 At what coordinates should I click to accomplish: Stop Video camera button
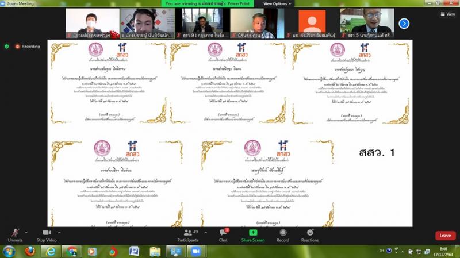point(47,236)
